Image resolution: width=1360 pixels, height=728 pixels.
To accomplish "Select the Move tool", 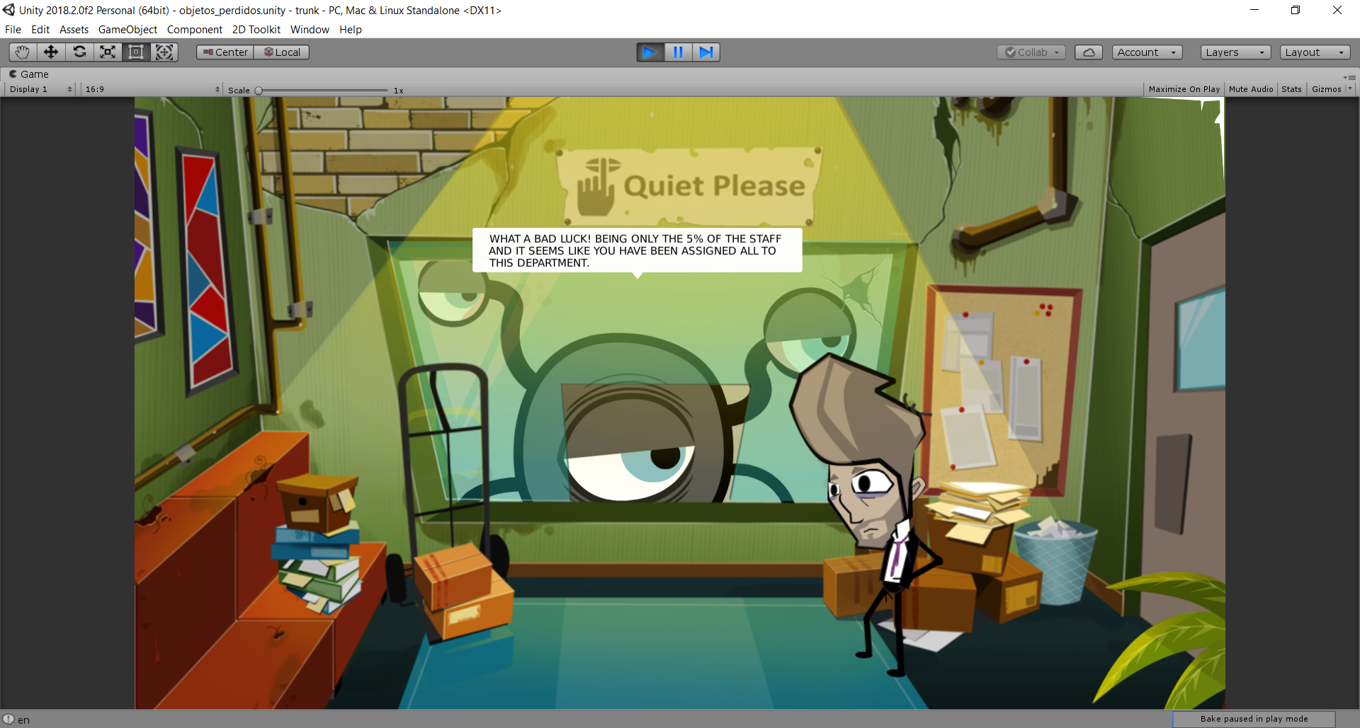I will tap(51, 52).
